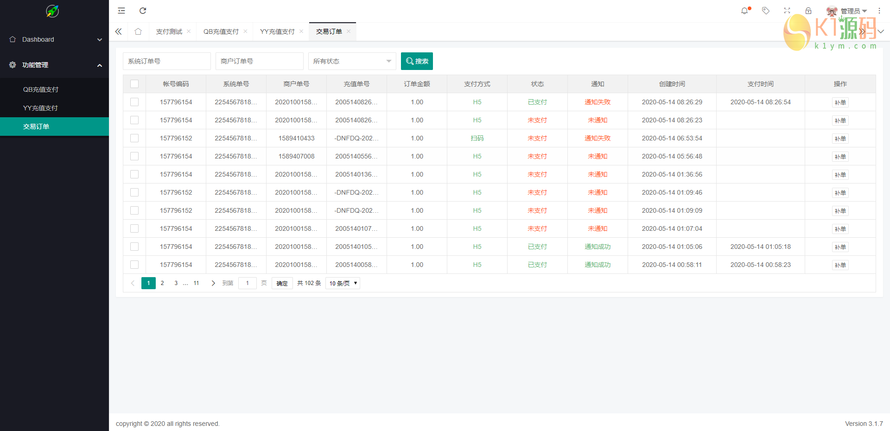Click the tag icon in the header
The height and width of the screenshot is (431, 890).
(x=766, y=11)
